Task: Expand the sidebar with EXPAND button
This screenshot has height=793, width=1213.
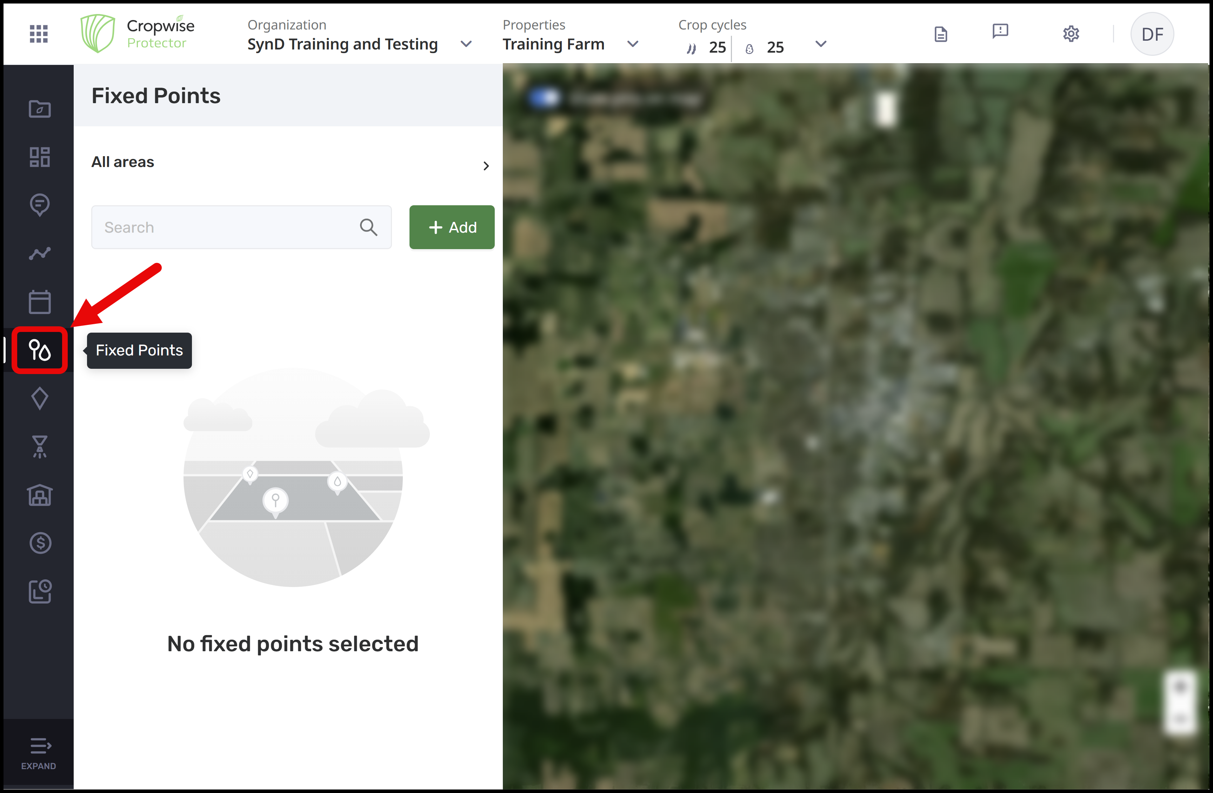Action: pos(39,753)
